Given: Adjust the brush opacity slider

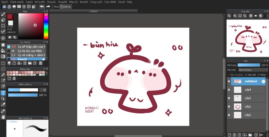Looking at the screenshot, I should click(23, 95).
